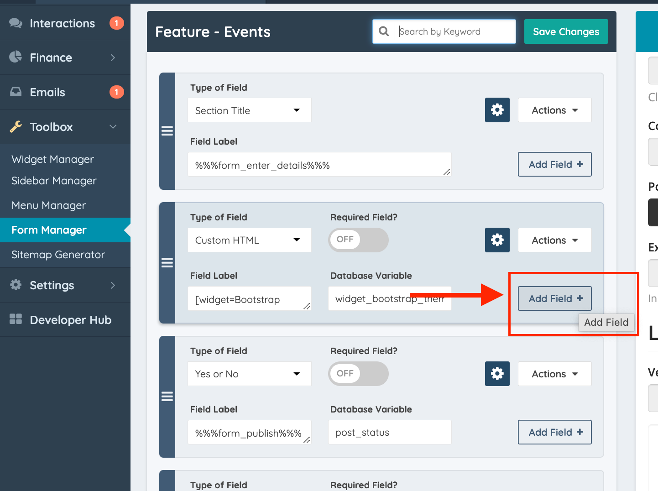This screenshot has height=491, width=658.
Task: Click the Settings gear icon in sidebar
Action: point(16,285)
